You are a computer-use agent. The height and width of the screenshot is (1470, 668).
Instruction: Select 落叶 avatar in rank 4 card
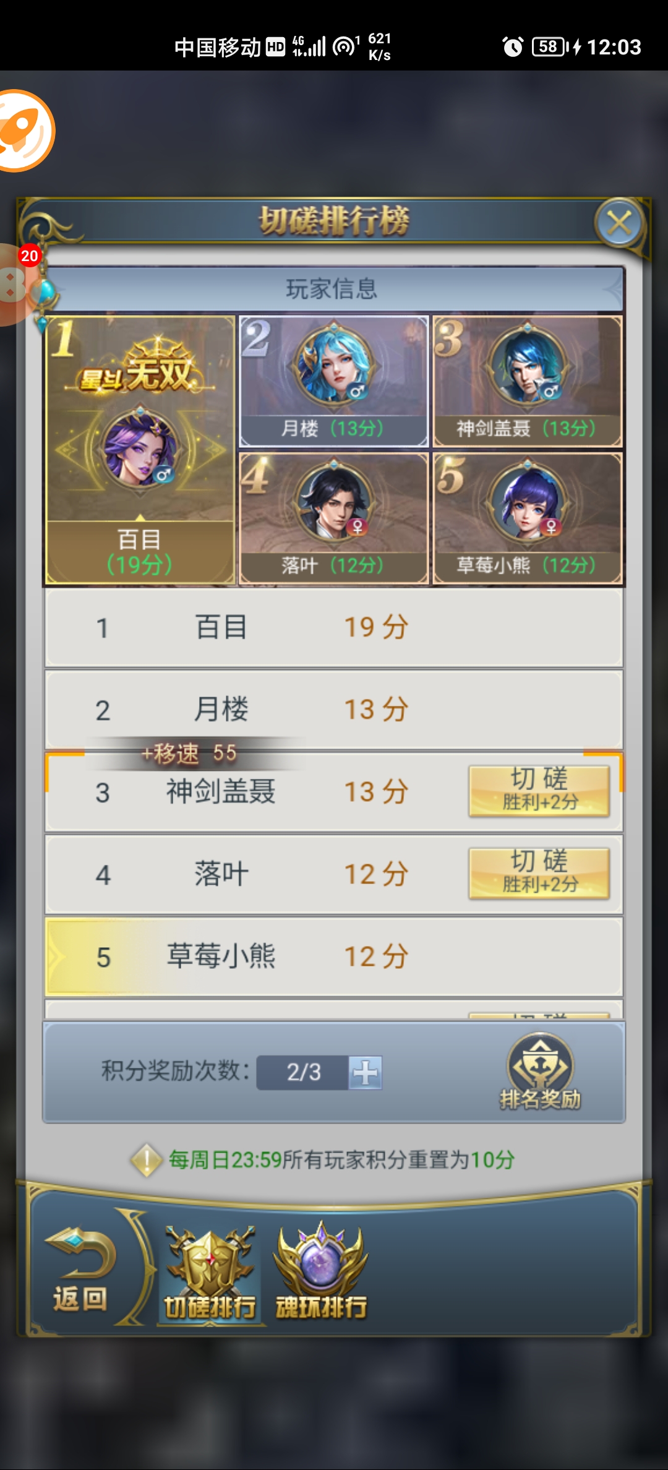point(334,502)
